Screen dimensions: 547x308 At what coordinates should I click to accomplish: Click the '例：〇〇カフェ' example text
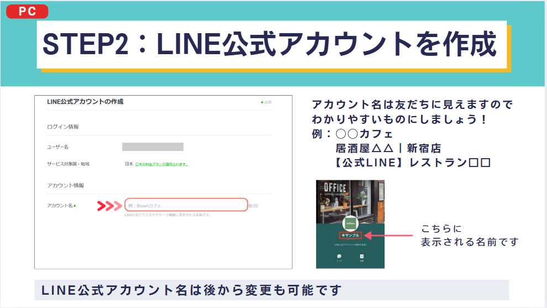tap(353, 134)
